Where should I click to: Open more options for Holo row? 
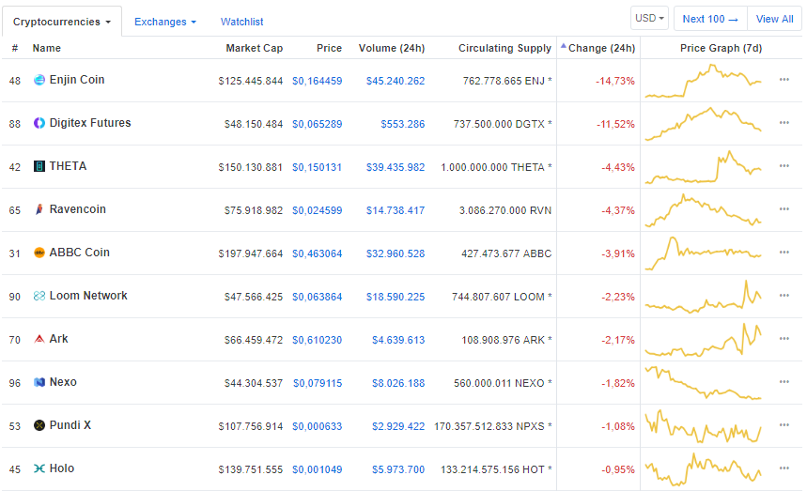point(784,468)
